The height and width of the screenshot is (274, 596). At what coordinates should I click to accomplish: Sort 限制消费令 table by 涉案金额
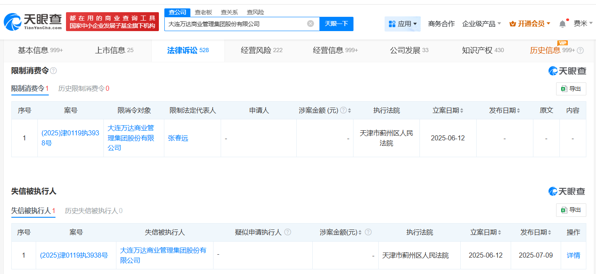[x=349, y=111]
